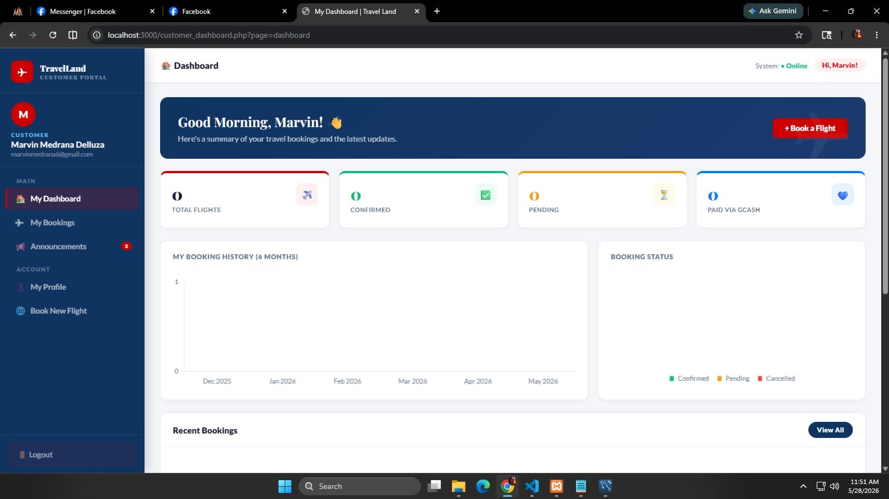Screen dimensions: 889x499
Task: Click the May 2026 chart axis label
Action: click(x=543, y=381)
